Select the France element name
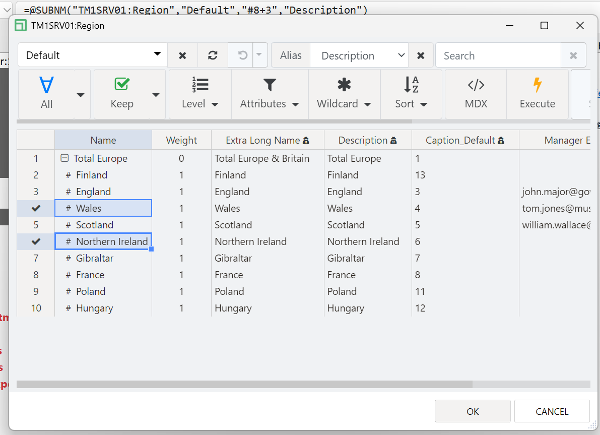Image resolution: width=600 pixels, height=435 pixels. [90, 275]
